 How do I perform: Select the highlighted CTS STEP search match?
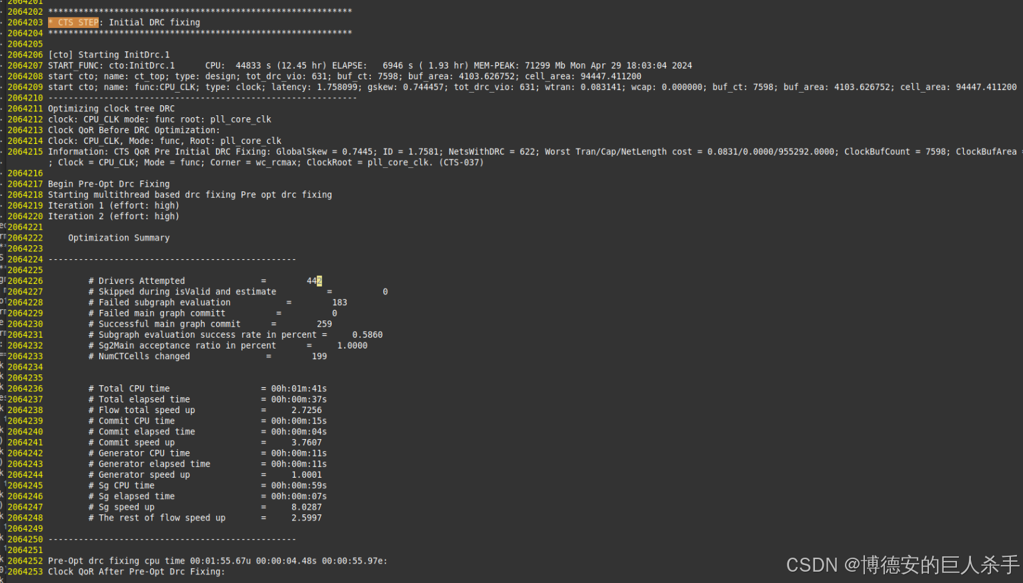[x=73, y=22]
